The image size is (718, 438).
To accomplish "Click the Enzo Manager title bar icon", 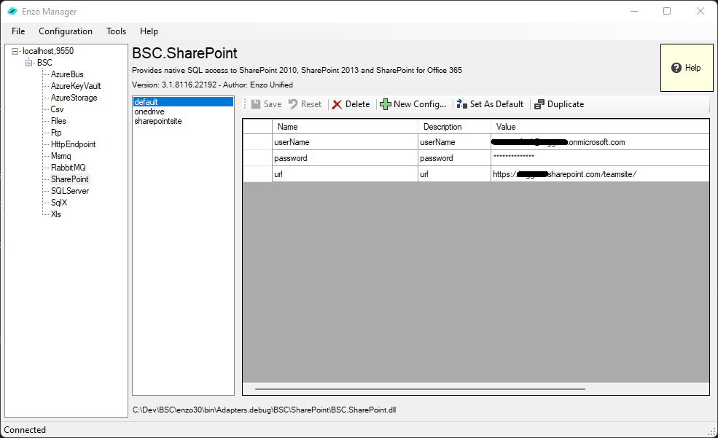I will 12,12.
